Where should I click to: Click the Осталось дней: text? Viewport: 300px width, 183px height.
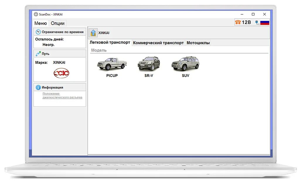[49, 39]
